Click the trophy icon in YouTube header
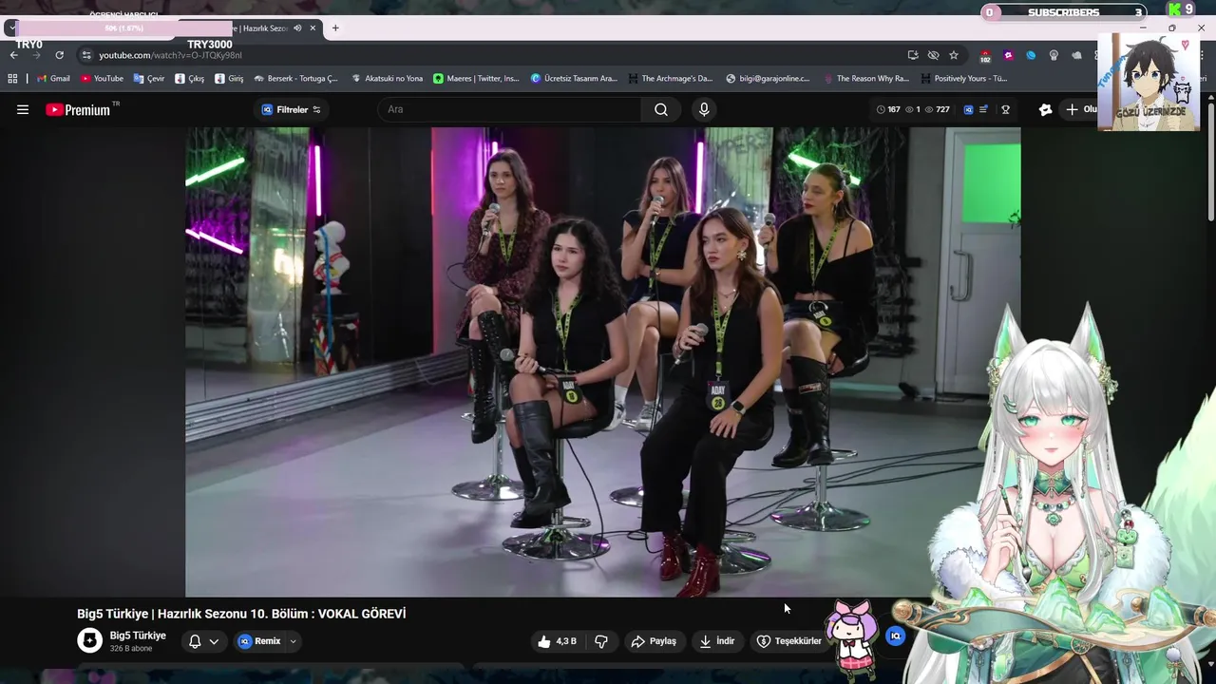Viewport: 1216px width, 684px height. (x=1005, y=109)
